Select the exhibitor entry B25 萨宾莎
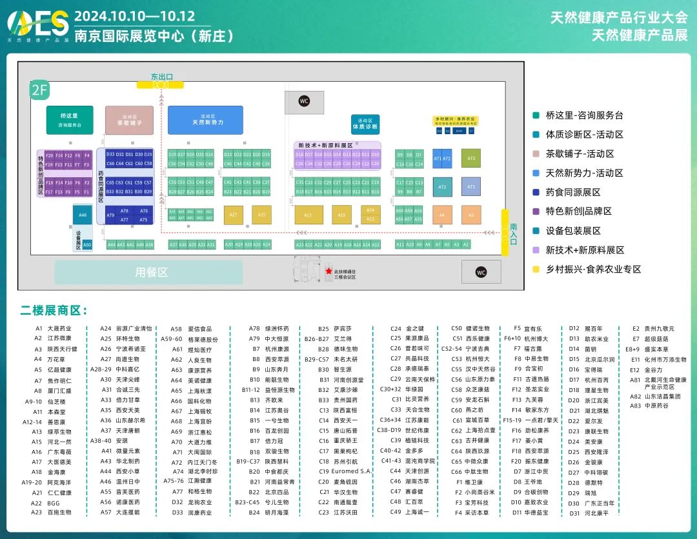This screenshot has width=697, height=539. pyautogui.click(x=335, y=329)
